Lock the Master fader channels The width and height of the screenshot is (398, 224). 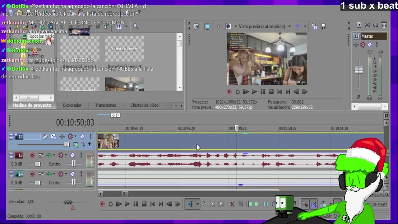[359, 97]
